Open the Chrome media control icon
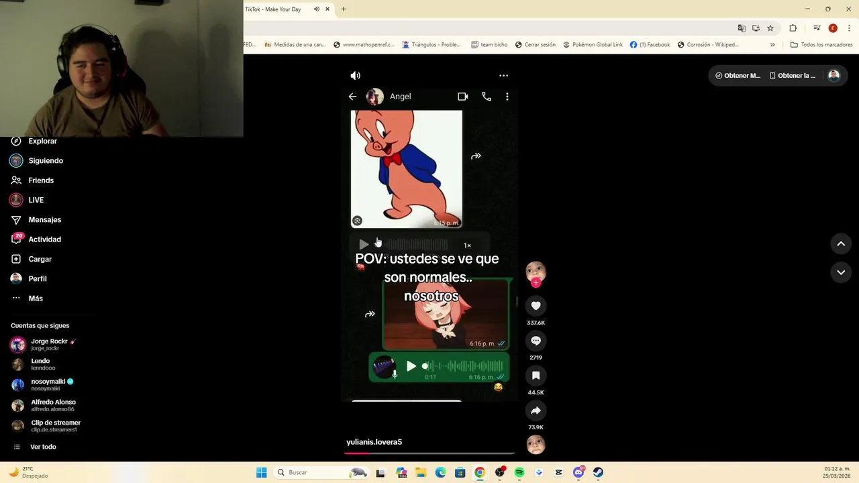 pos(817,28)
